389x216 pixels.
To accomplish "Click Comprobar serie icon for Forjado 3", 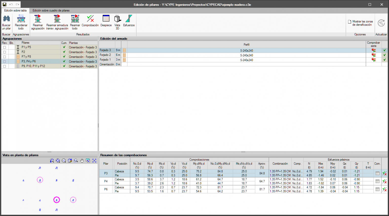I will 374,50.
